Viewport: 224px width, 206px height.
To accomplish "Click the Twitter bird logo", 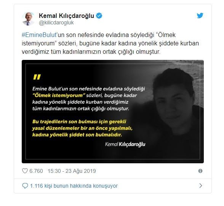I will (200, 16).
